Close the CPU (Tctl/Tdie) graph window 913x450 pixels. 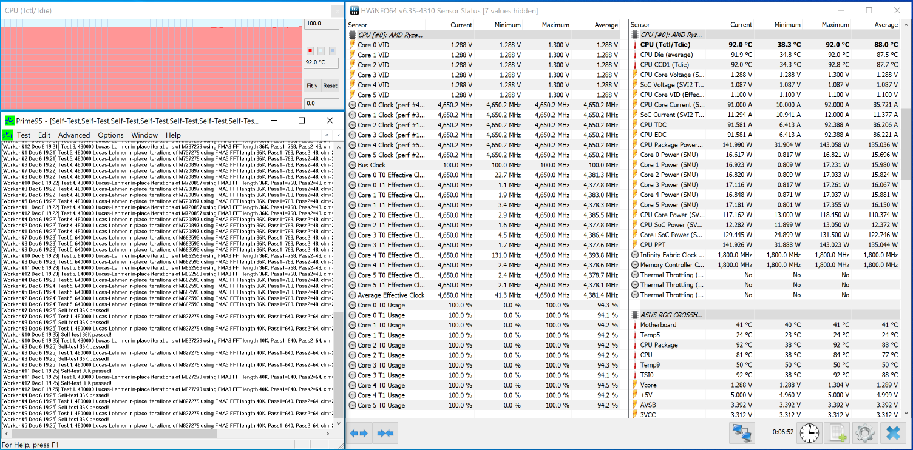337,12
